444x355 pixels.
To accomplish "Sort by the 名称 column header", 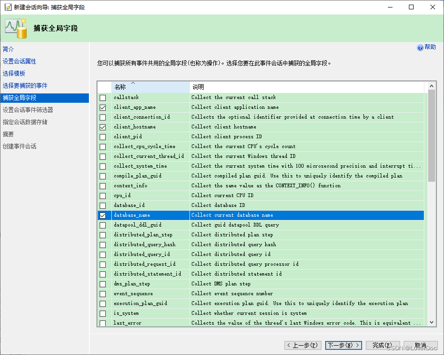I will pos(150,87).
